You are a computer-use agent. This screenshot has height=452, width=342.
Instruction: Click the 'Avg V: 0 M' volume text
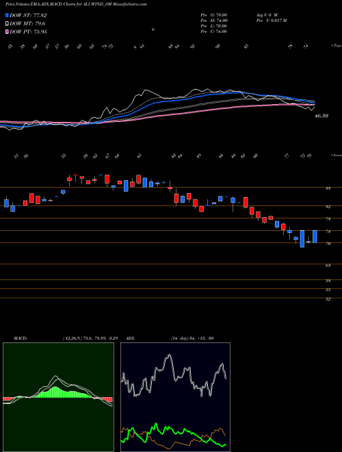click(266, 15)
